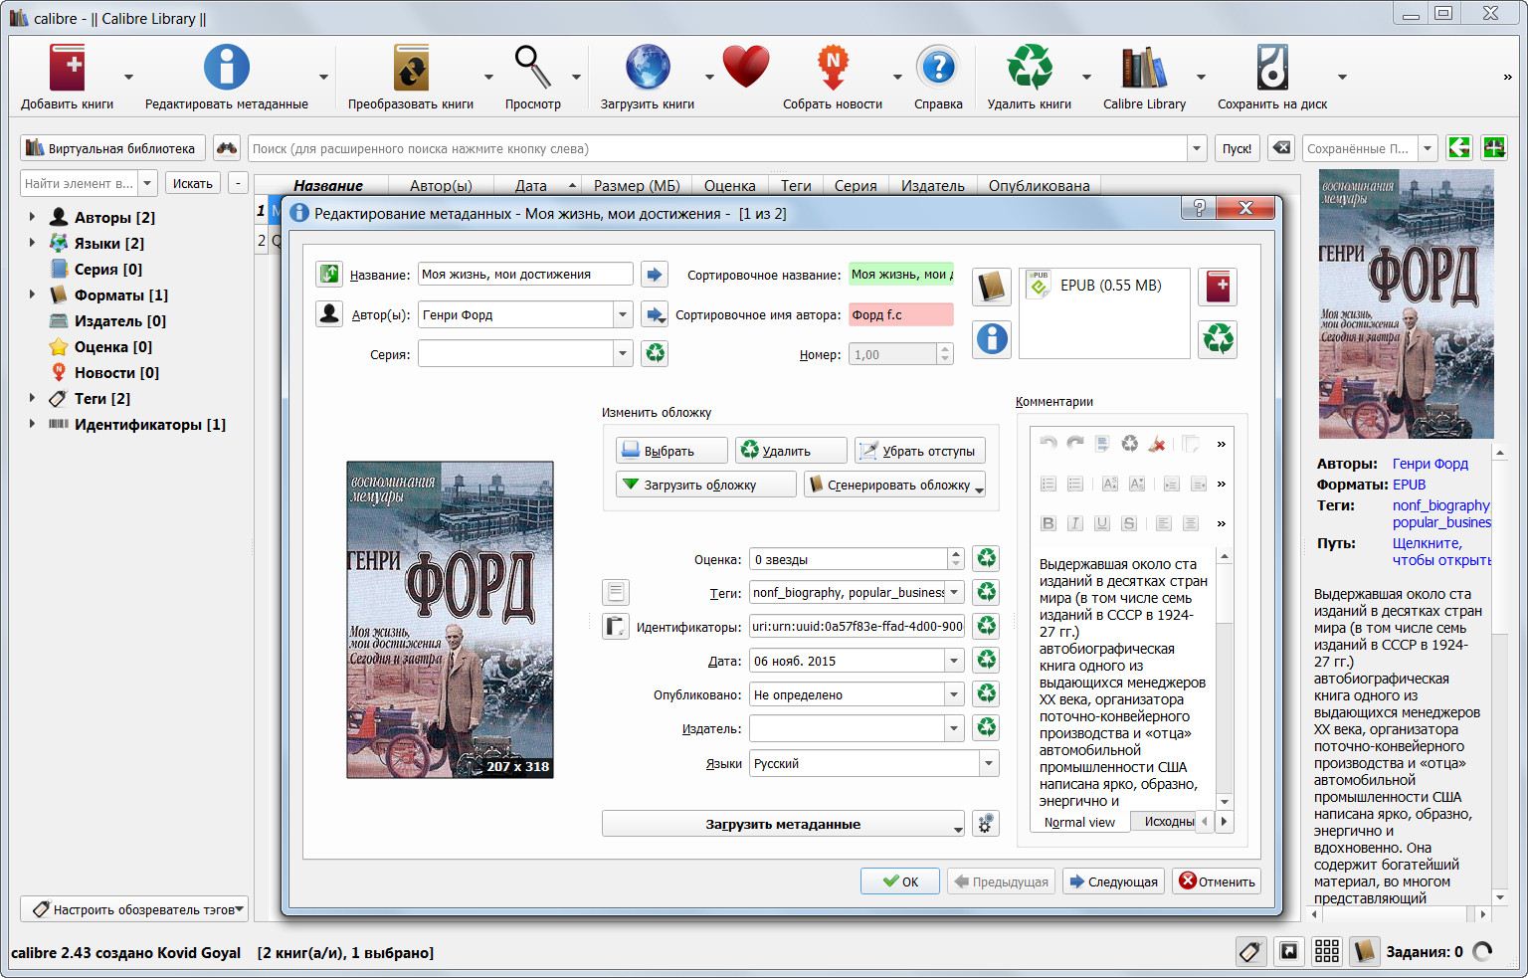This screenshot has width=1528, height=978.
Task: Expand the Авторы [2] tree node
Action: pyautogui.click(x=32, y=216)
